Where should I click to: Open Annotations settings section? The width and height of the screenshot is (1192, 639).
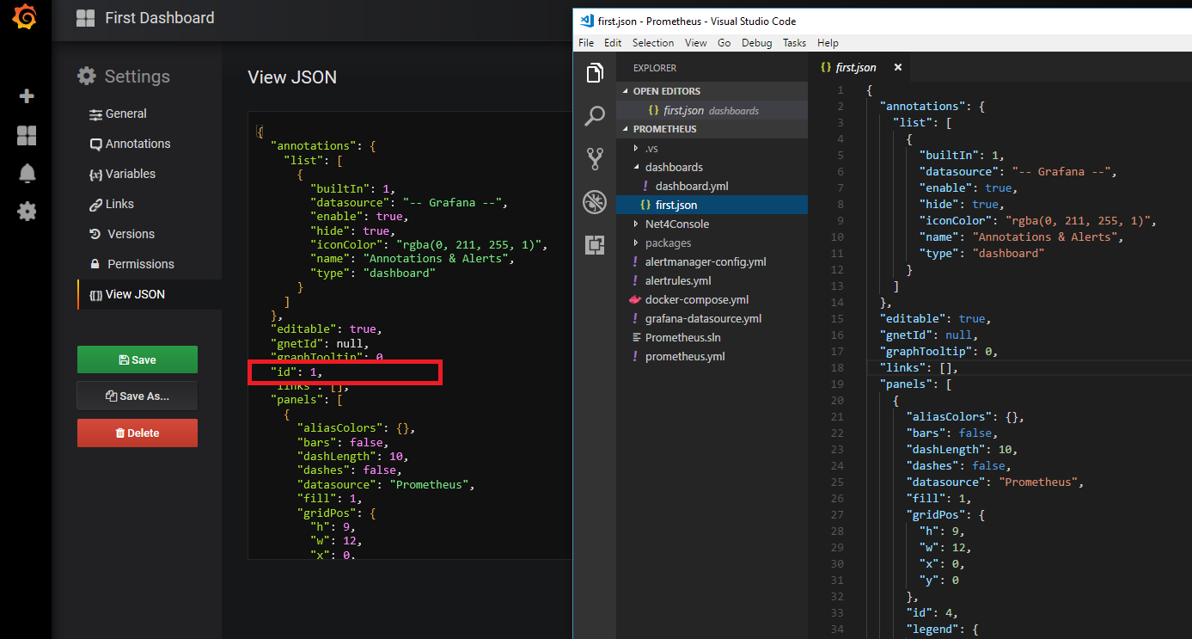(x=130, y=144)
